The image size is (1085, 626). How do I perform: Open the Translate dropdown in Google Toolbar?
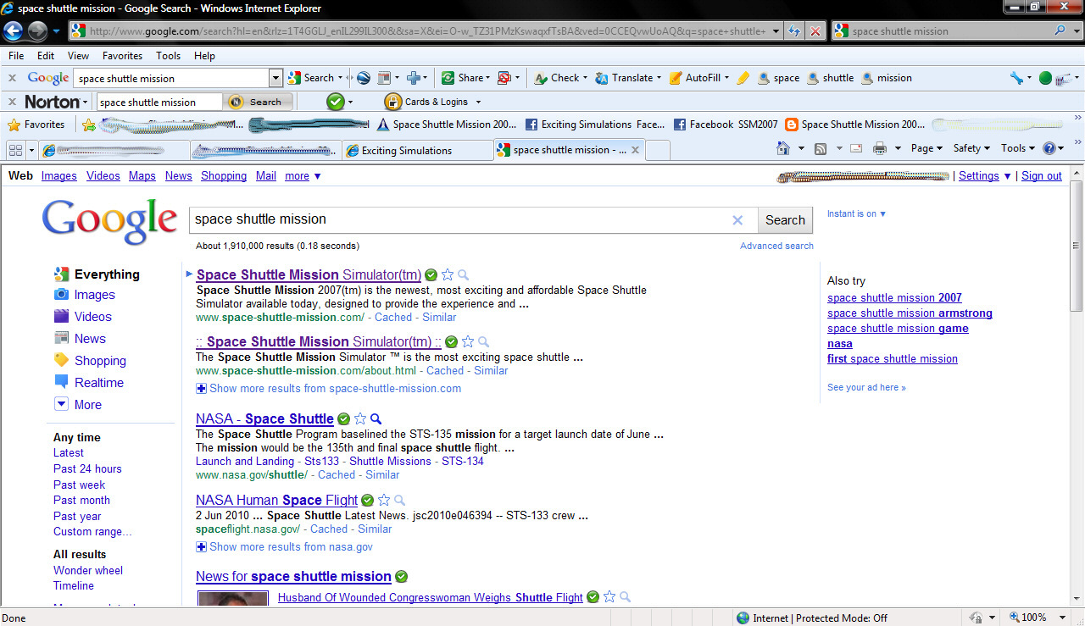659,78
